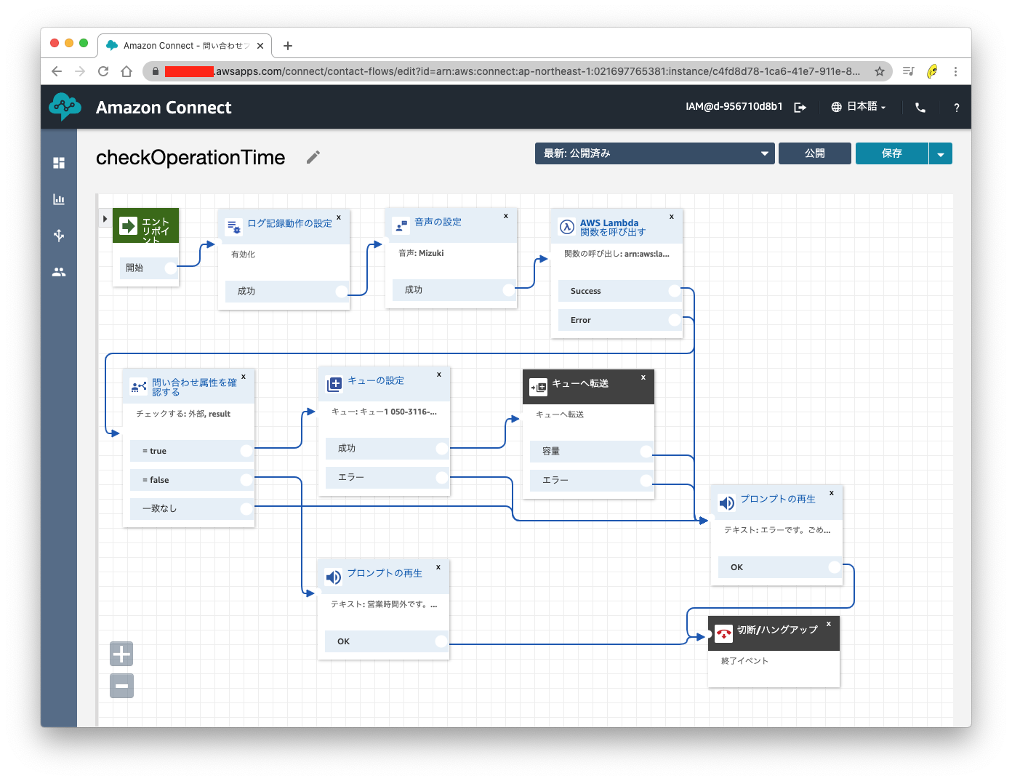Image resolution: width=1012 pixels, height=781 pixels.
Task: Bookmark page with the star icon
Action: click(880, 71)
